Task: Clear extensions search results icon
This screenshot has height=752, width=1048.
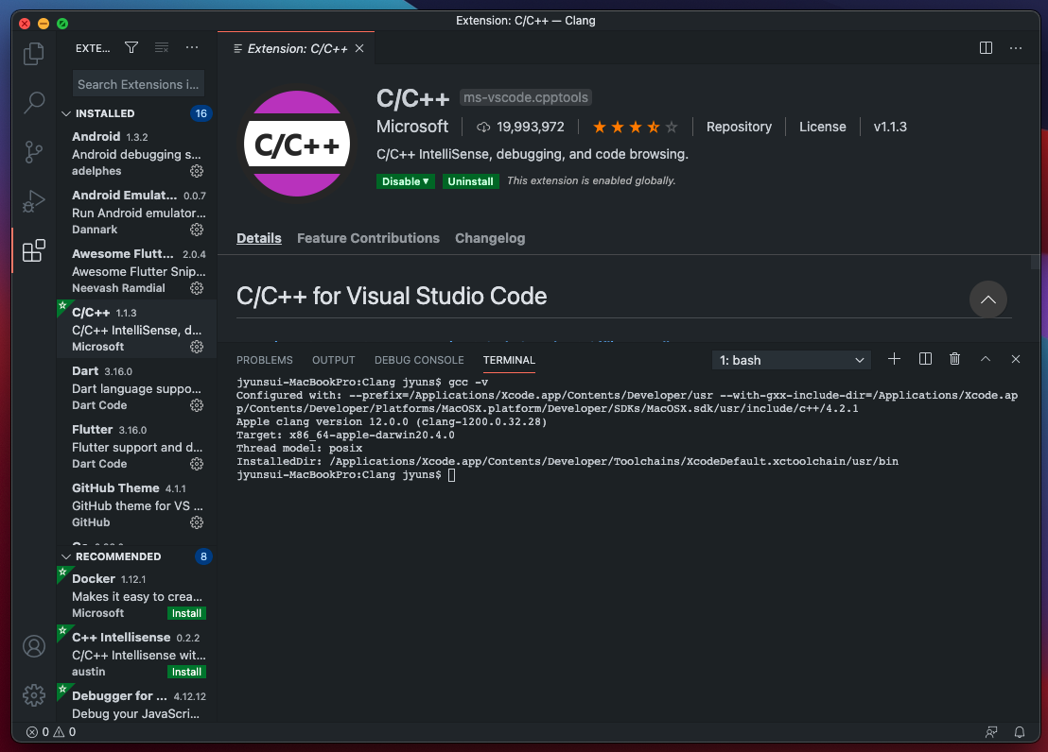Action: pos(162,47)
